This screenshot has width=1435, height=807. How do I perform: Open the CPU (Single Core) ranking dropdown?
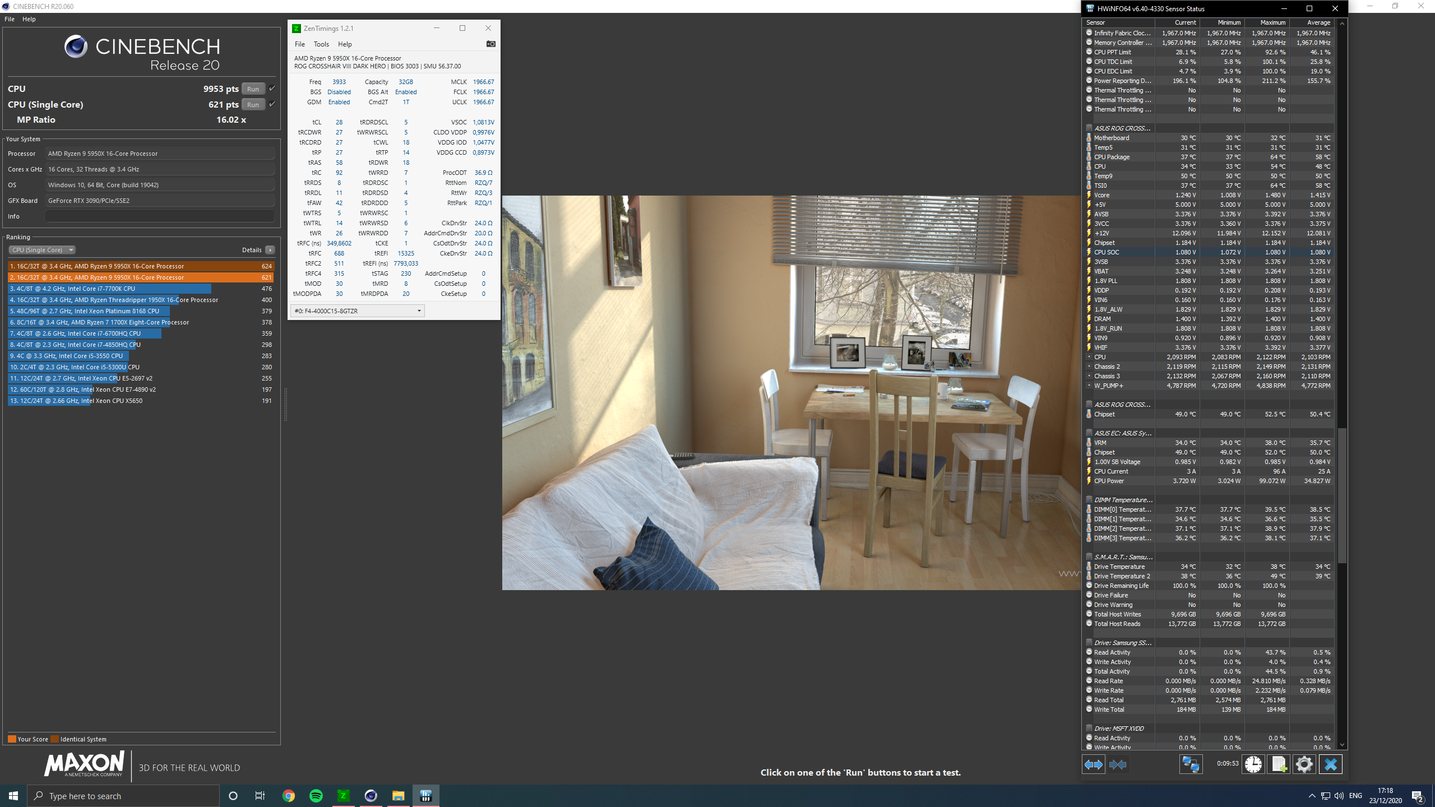[42, 250]
